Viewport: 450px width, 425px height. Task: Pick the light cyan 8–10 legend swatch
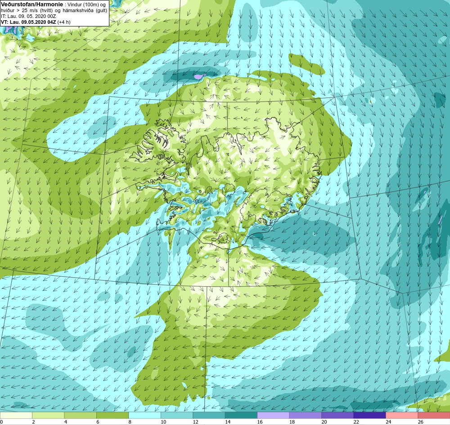click(x=144, y=416)
